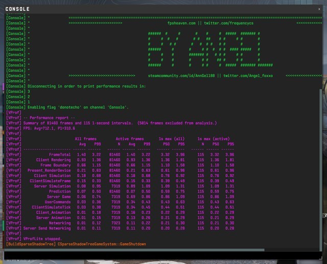Image resolution: width=327 pixels, height=264 pixels.
Task: Click the Networking Active N value 7323
Action: pyautogui.click(x=116, y=223)
